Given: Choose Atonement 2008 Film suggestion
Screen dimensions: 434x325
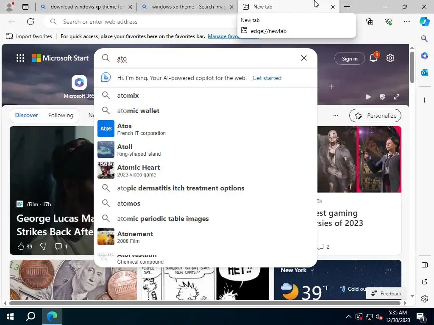Looking at the screenshot, I should pos(206,237).
